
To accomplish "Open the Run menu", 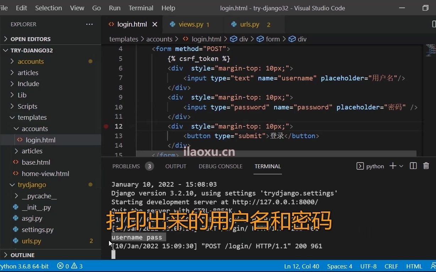I will coord(114,8).
